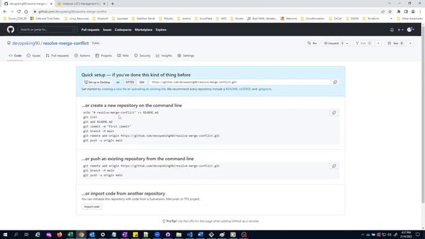Image resolution: width=425 pixels, height=239 pixels.
Task: Go to the browser home page
Action: [26, 12]
